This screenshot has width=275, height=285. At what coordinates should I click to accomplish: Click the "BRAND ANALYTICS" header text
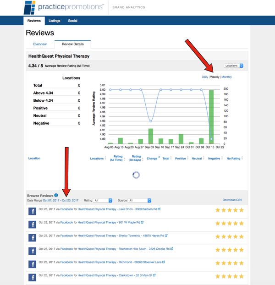coord(129,7)
